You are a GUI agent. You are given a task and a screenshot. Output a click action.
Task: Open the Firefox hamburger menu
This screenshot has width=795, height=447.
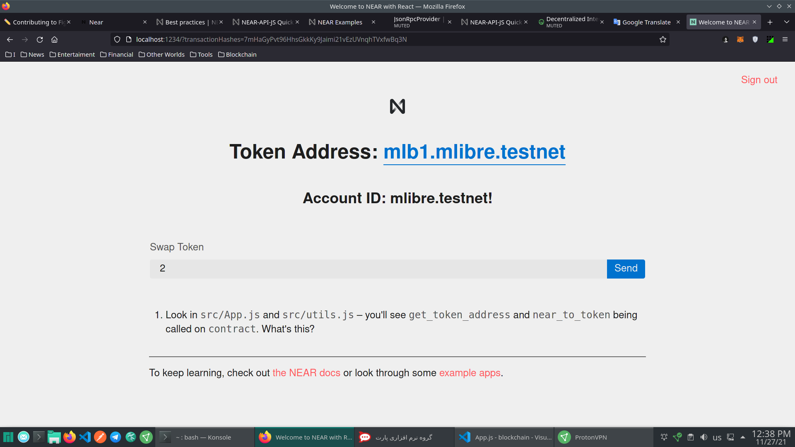785,39
